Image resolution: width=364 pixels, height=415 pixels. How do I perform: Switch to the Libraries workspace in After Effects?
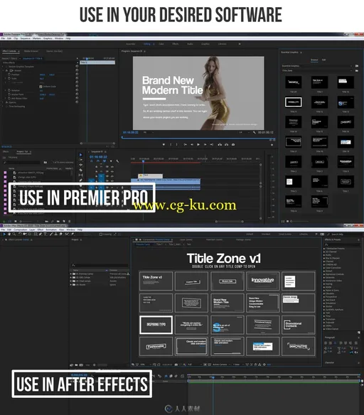tap(304, 235)
